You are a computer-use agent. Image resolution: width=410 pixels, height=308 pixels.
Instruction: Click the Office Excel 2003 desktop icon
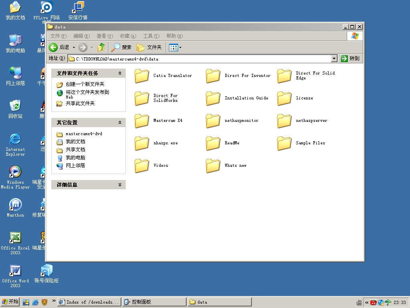[x=15, y=243]
